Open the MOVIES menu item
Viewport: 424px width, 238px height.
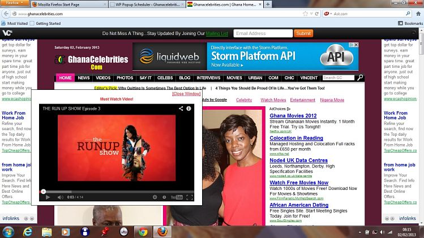234,78
